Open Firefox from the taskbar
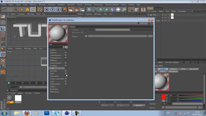 pyautogui.click(x=27, y=113)
